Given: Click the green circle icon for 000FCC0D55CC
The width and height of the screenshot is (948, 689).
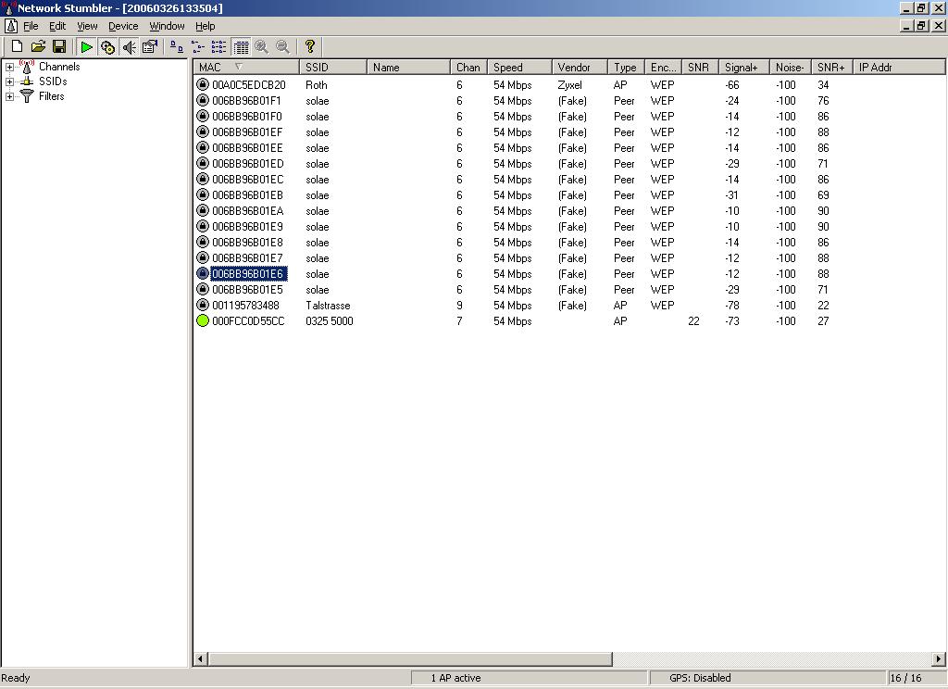Looking at the screenshot, I should 203,321.
